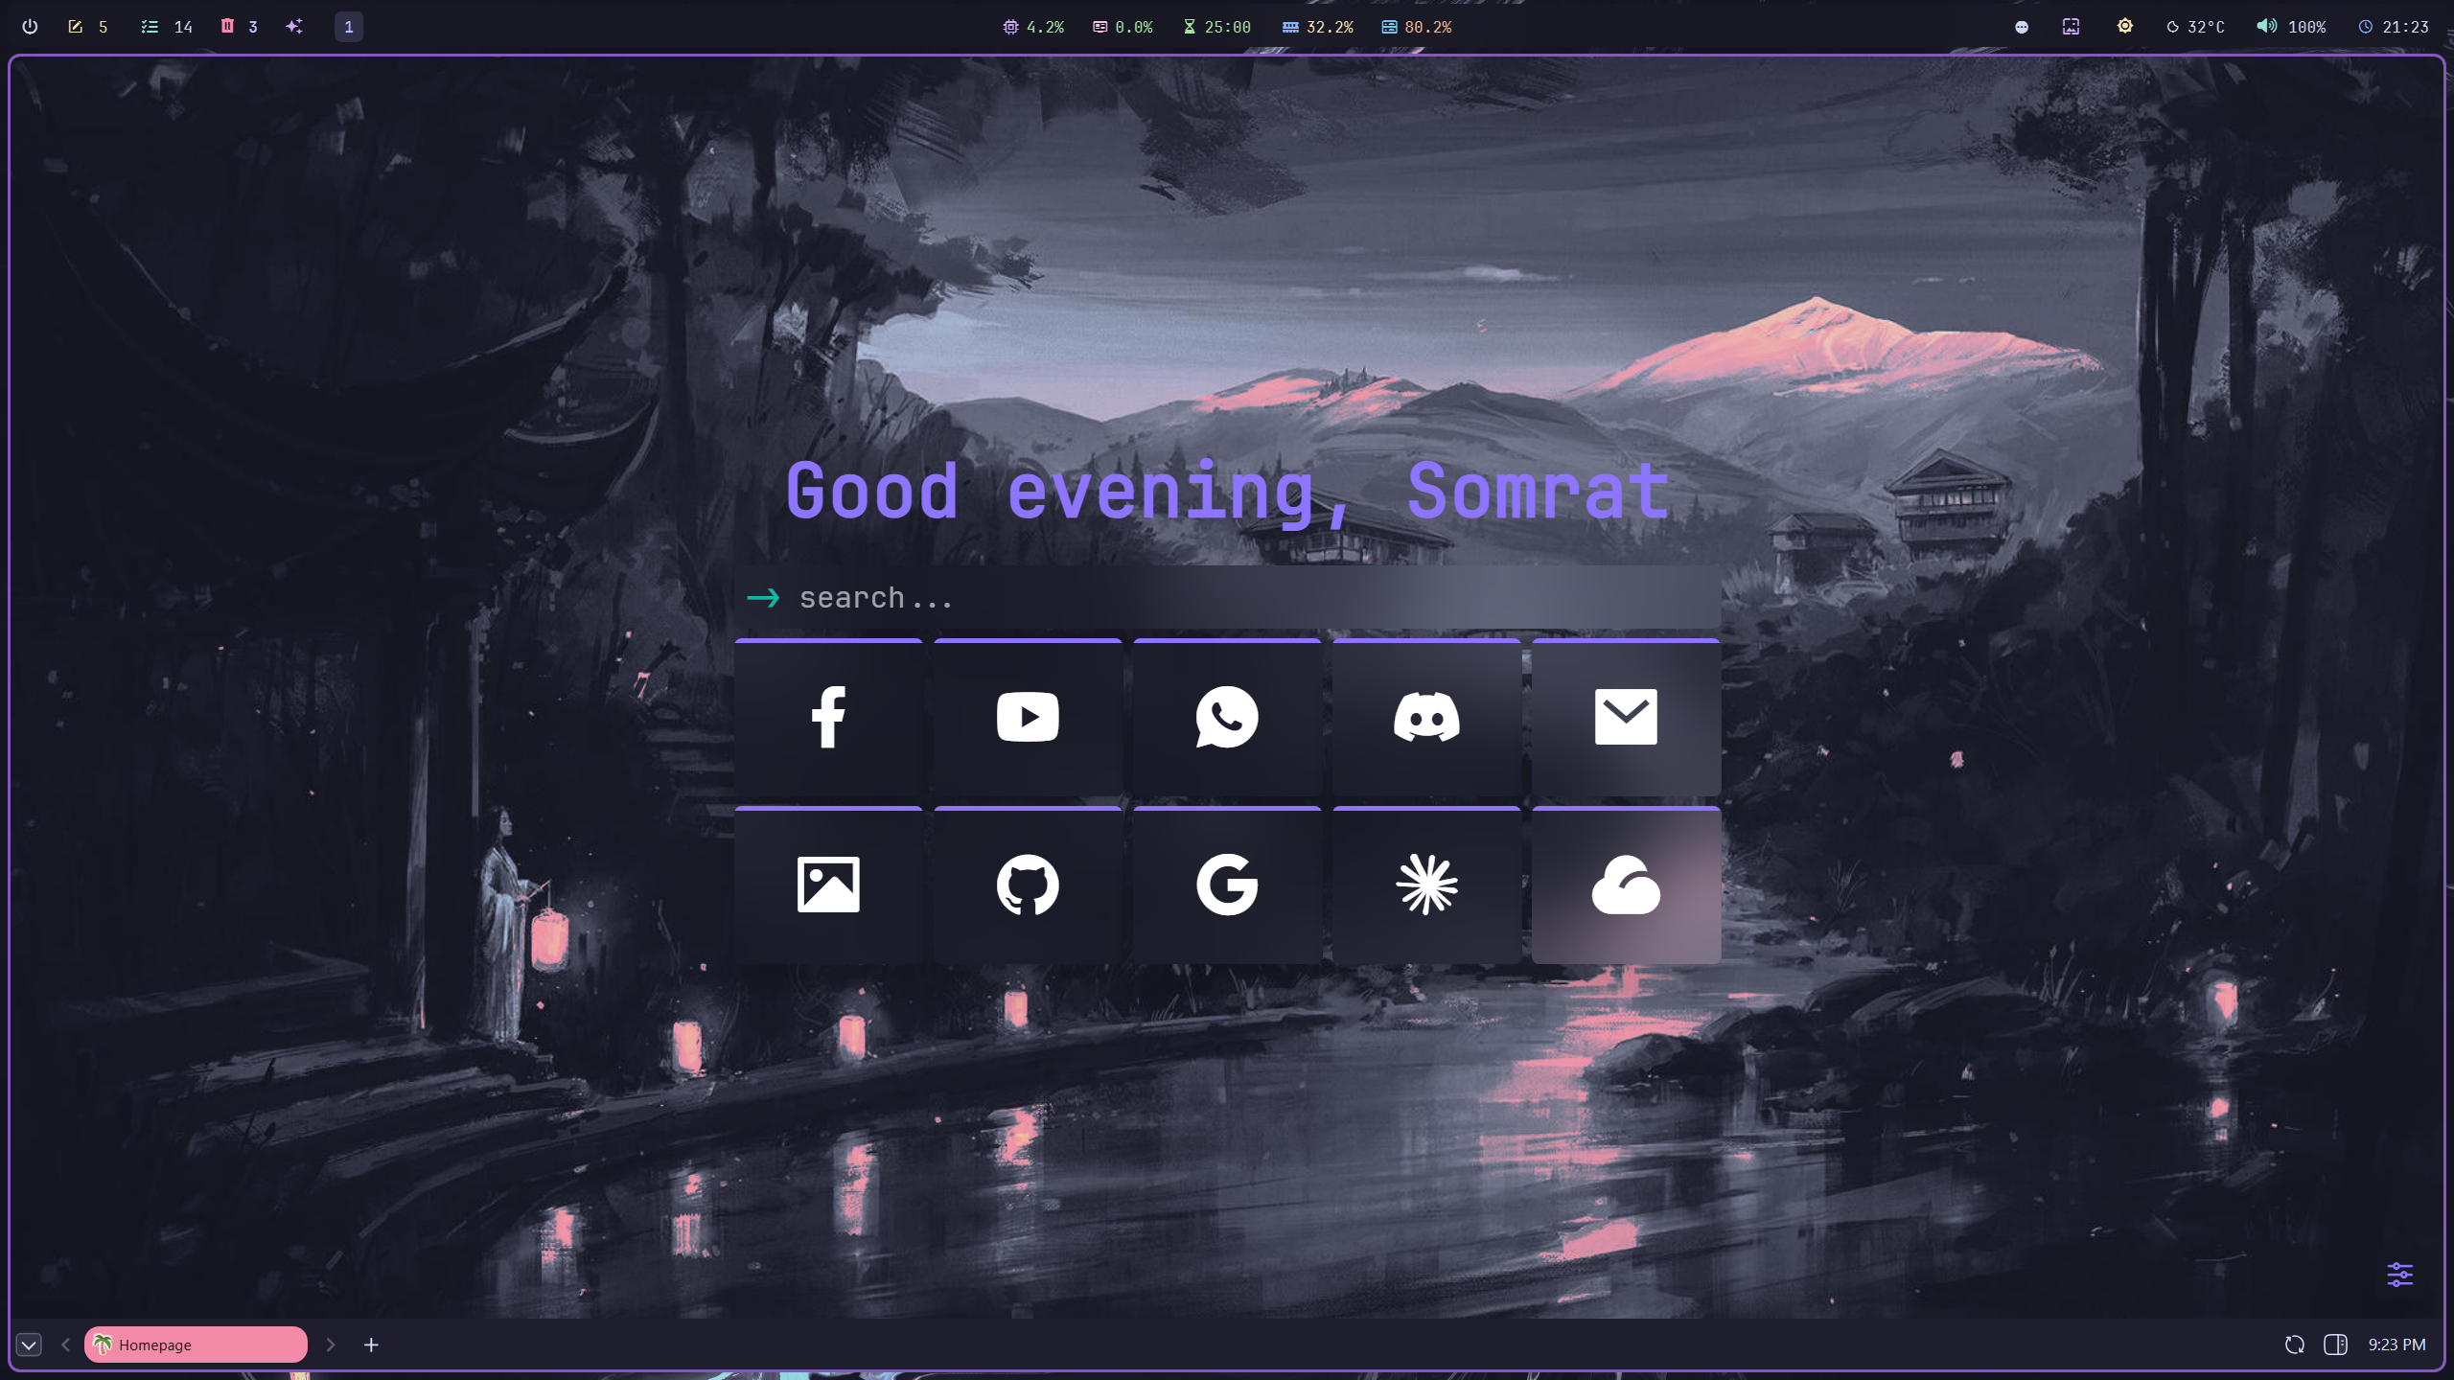Image resolution: width=2454 pixels, height=1380 pixels.
Task: Open the cloud shortcut tile
Action: (x=1626, y=885)
